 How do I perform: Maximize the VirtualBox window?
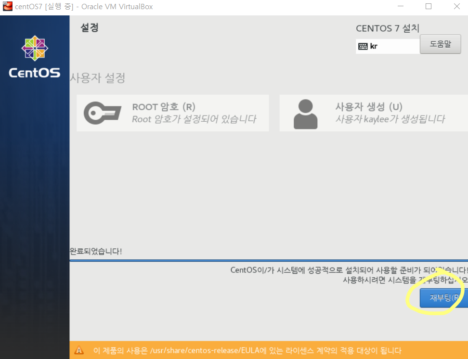click(x=429, y=6)
